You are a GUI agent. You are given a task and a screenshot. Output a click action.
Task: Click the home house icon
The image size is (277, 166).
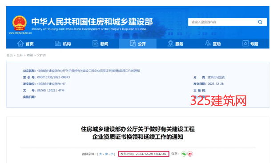pos(20,43)
